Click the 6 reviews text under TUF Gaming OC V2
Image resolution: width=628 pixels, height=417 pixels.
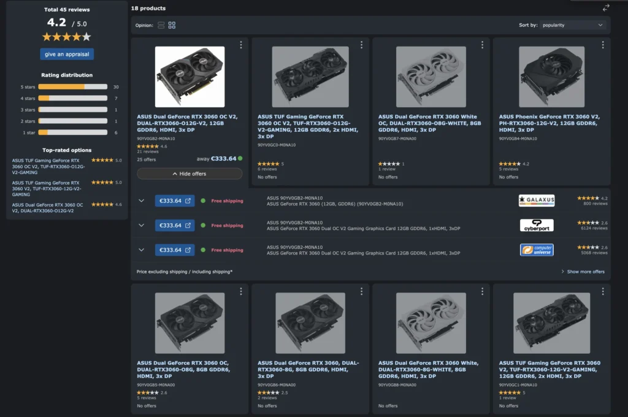[267, 169]
